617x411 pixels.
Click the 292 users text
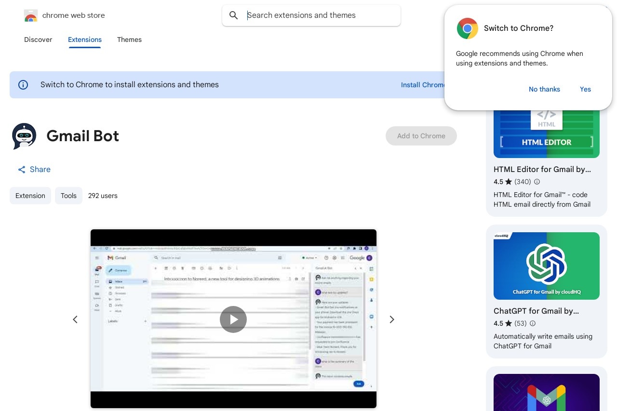click(103, 196)
